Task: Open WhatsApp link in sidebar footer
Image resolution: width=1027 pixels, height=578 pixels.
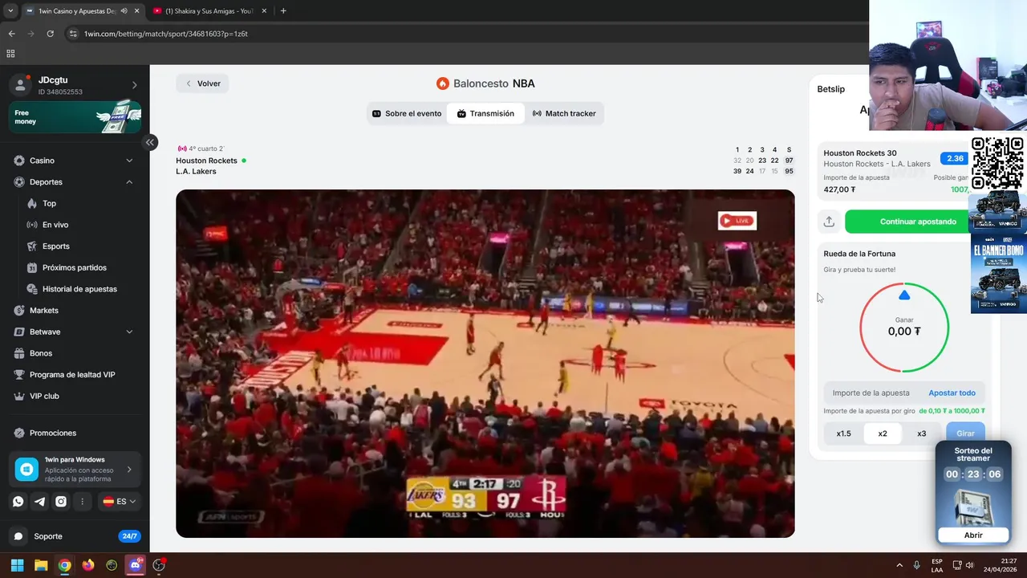Action: [18, 502]
